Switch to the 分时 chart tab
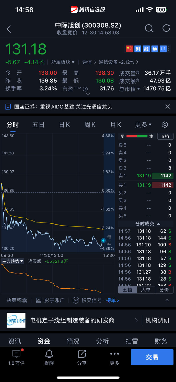The height and width of the screenshot is (382, 176). click(x=13, y=125)
